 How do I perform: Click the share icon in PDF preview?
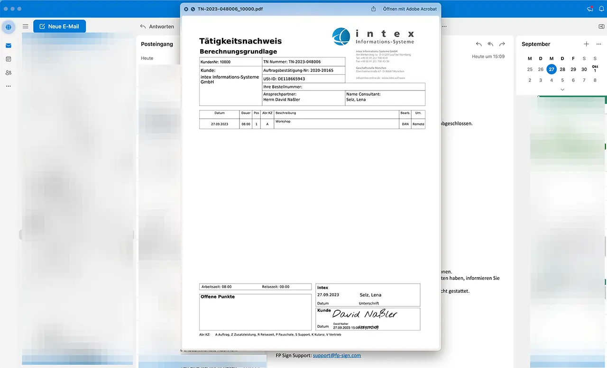[374, 9]
